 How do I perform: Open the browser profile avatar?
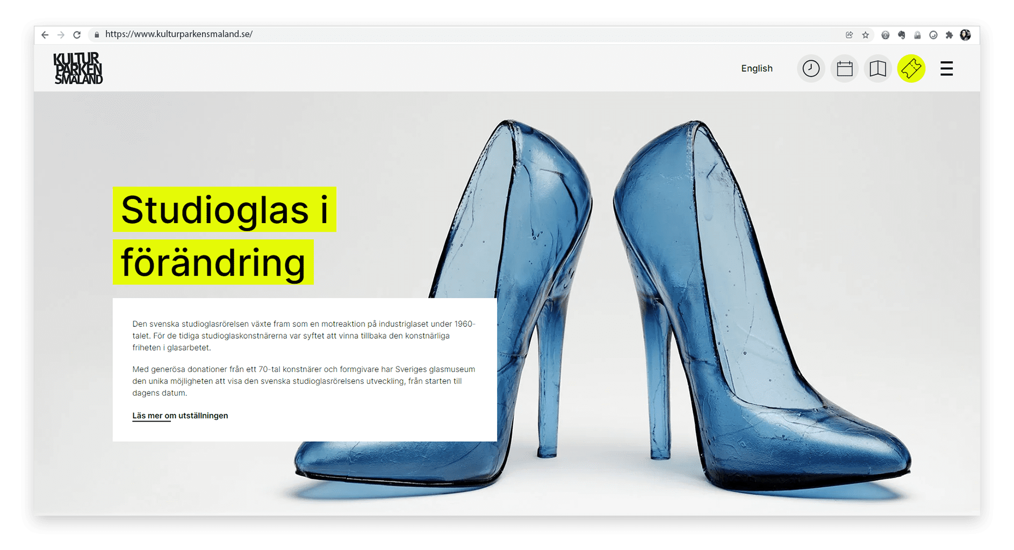point(966,35)
